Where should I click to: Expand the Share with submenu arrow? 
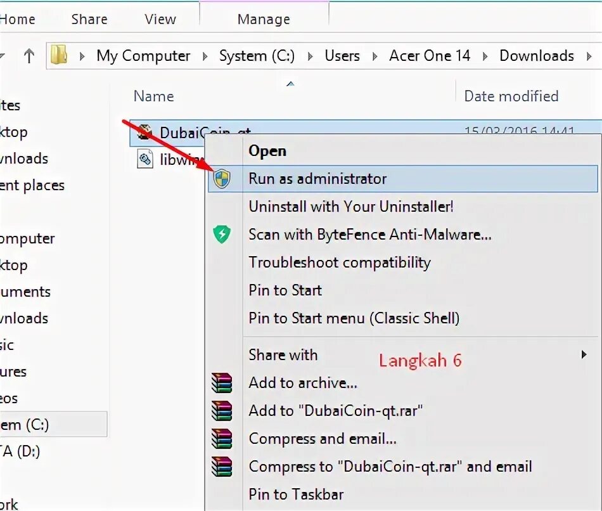click(x=584, y=354)
